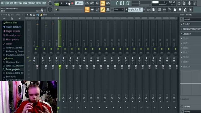This screenshot has height=113, width=201.
Task: Toggle the highlighted blend recording icon
Action: [103, 3]
